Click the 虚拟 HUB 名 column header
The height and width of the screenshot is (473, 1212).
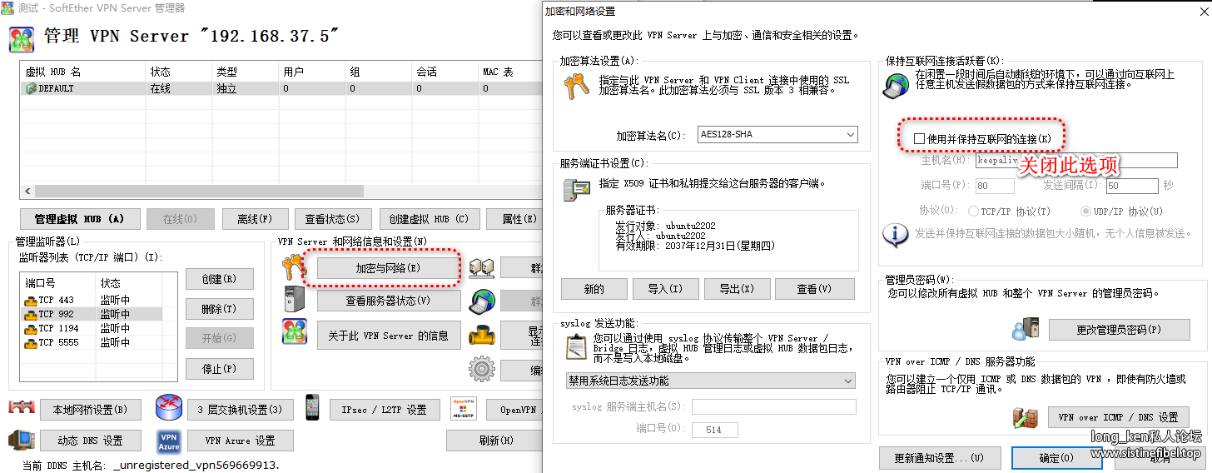(x=82, y=72)
